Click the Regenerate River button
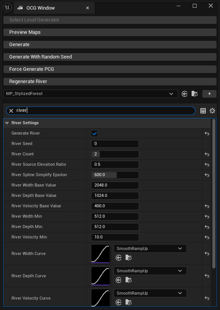The height and width of the screenshot is (310, 220). (110, 82)
